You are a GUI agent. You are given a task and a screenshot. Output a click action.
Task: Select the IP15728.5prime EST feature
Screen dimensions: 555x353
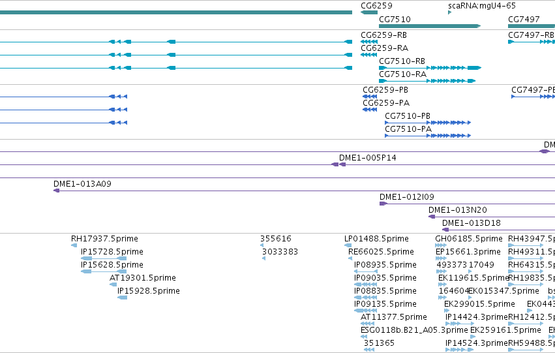click(104, 258)
